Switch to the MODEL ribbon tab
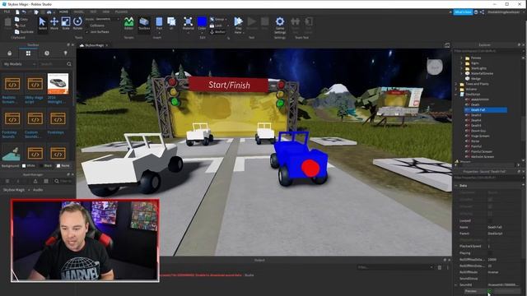 coord(79,12)
